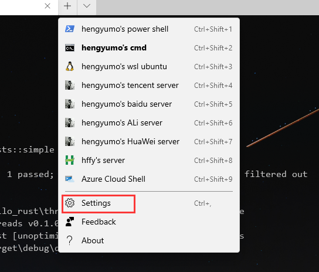
Task: Open hengyumo's power shell profile
Action: tap(149, 29)
